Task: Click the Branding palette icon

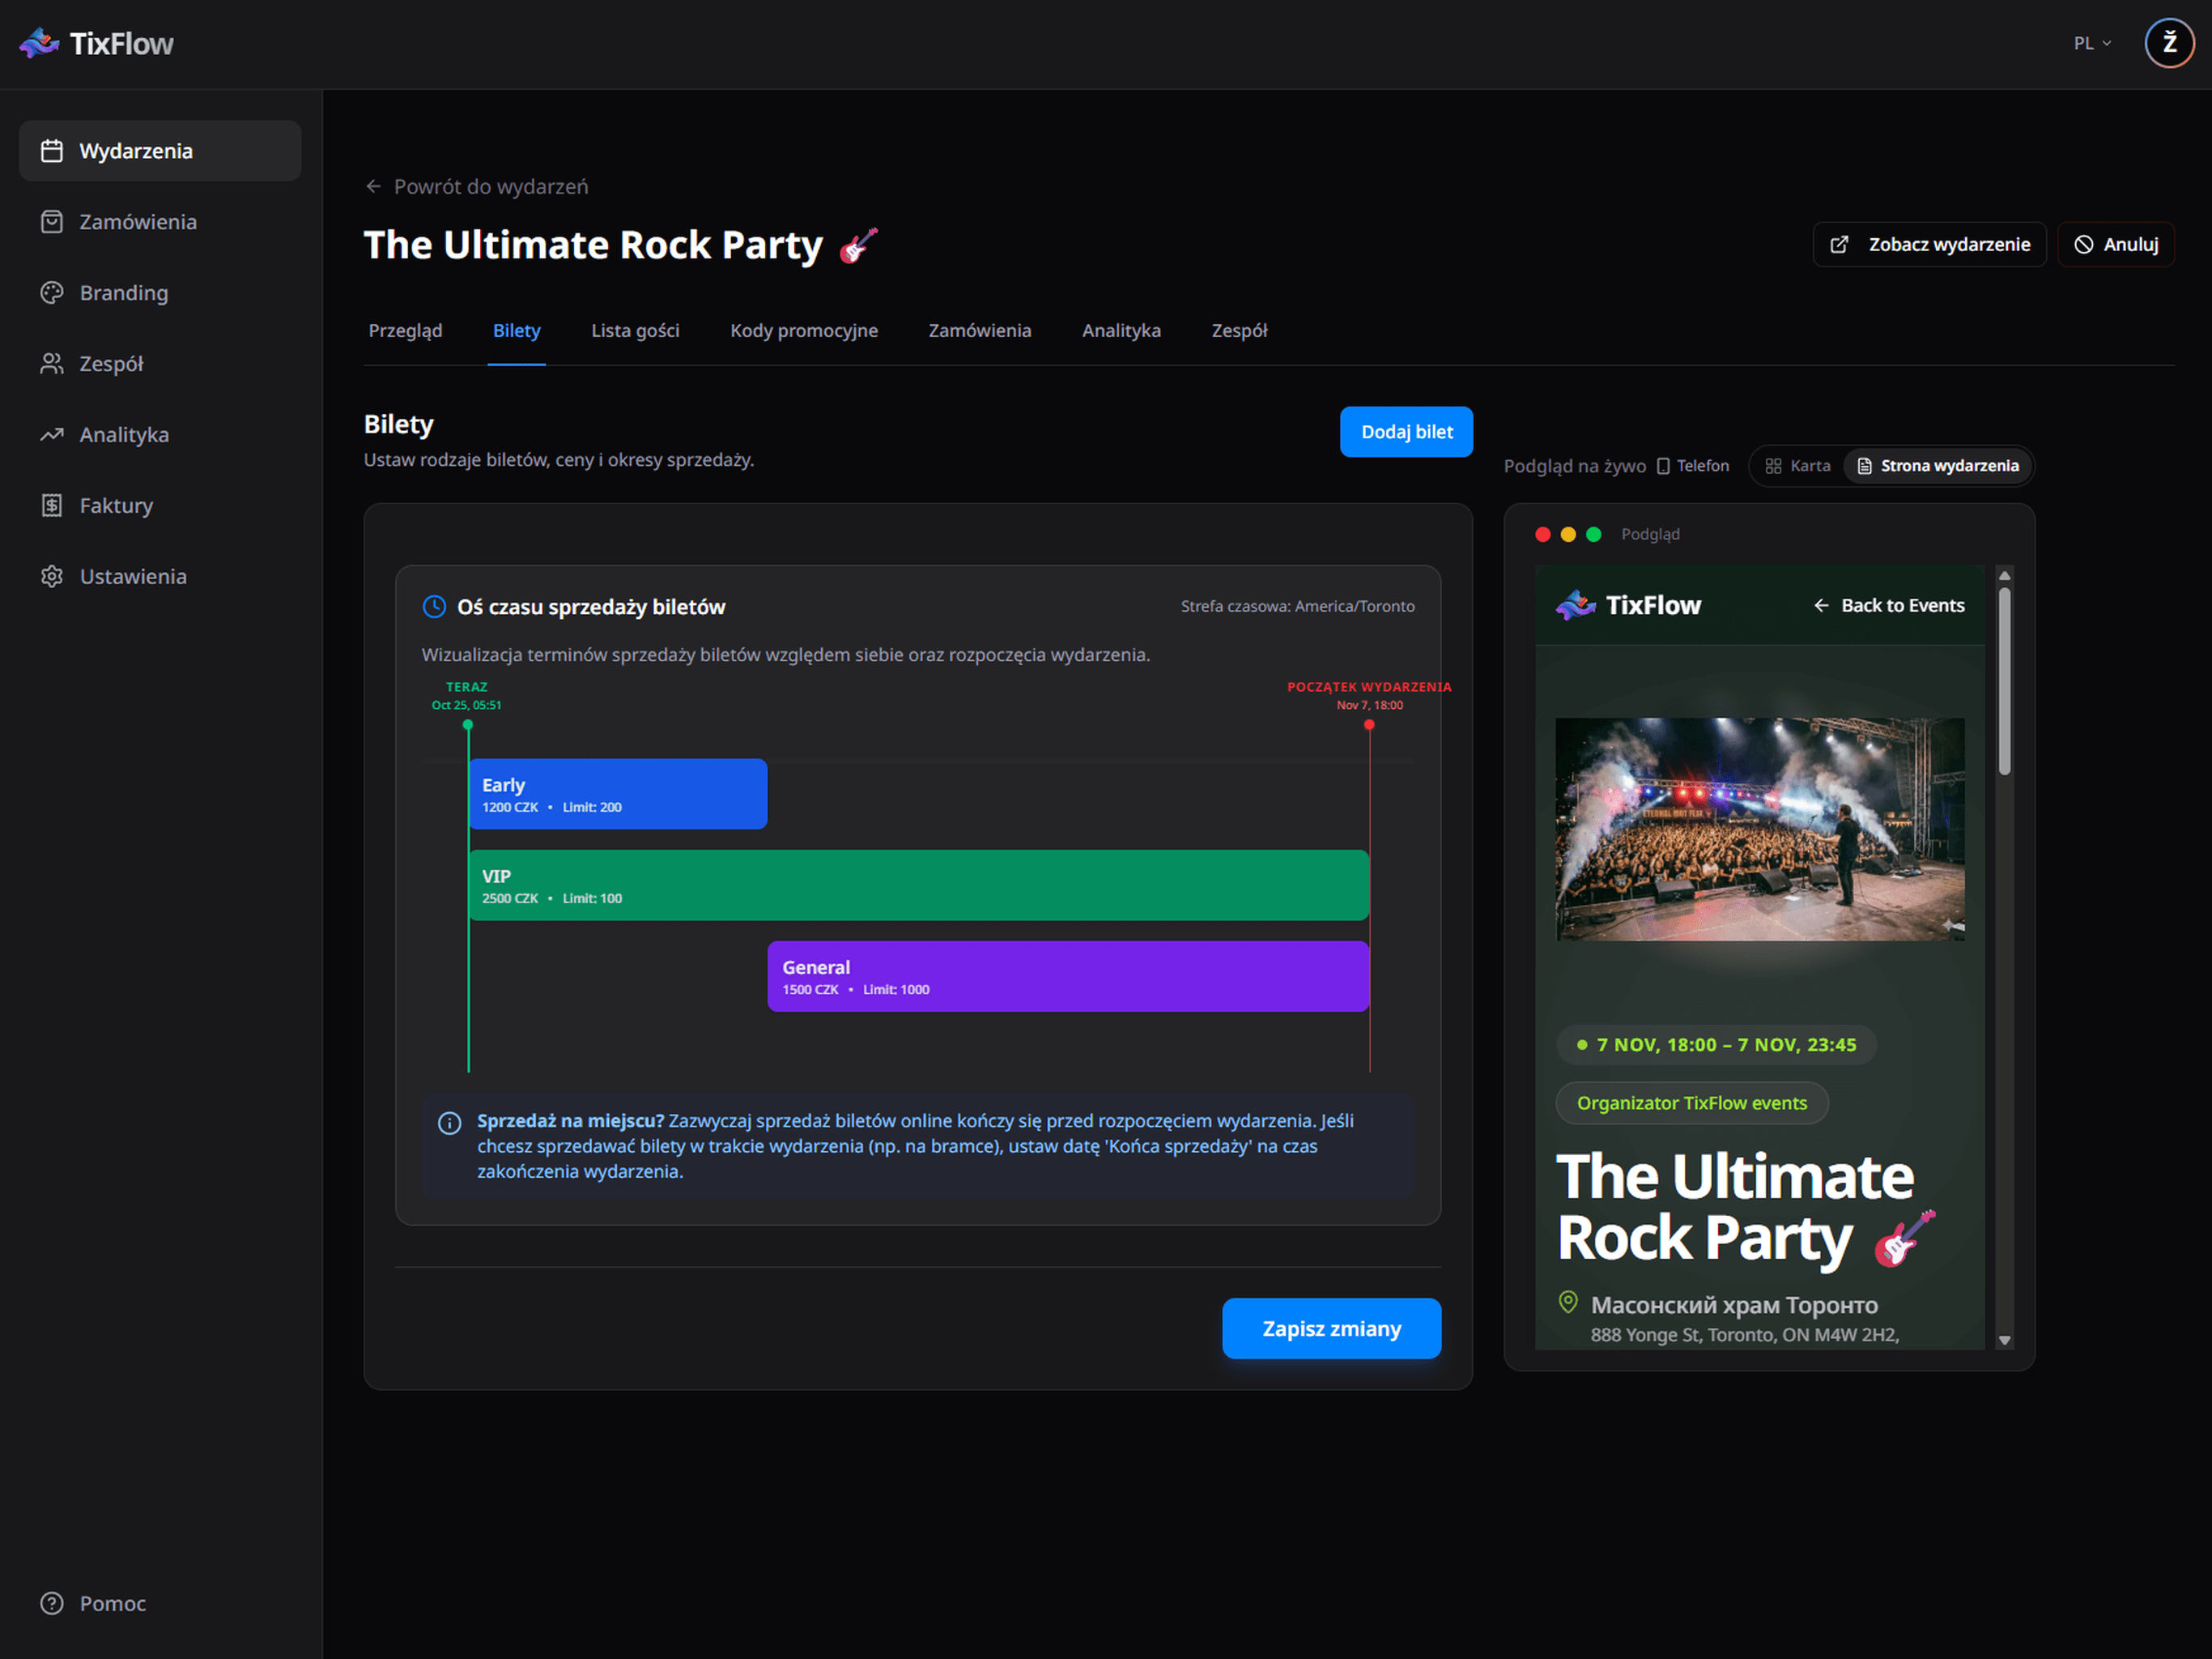Action: pyautogui.click(x=52, y=293)
